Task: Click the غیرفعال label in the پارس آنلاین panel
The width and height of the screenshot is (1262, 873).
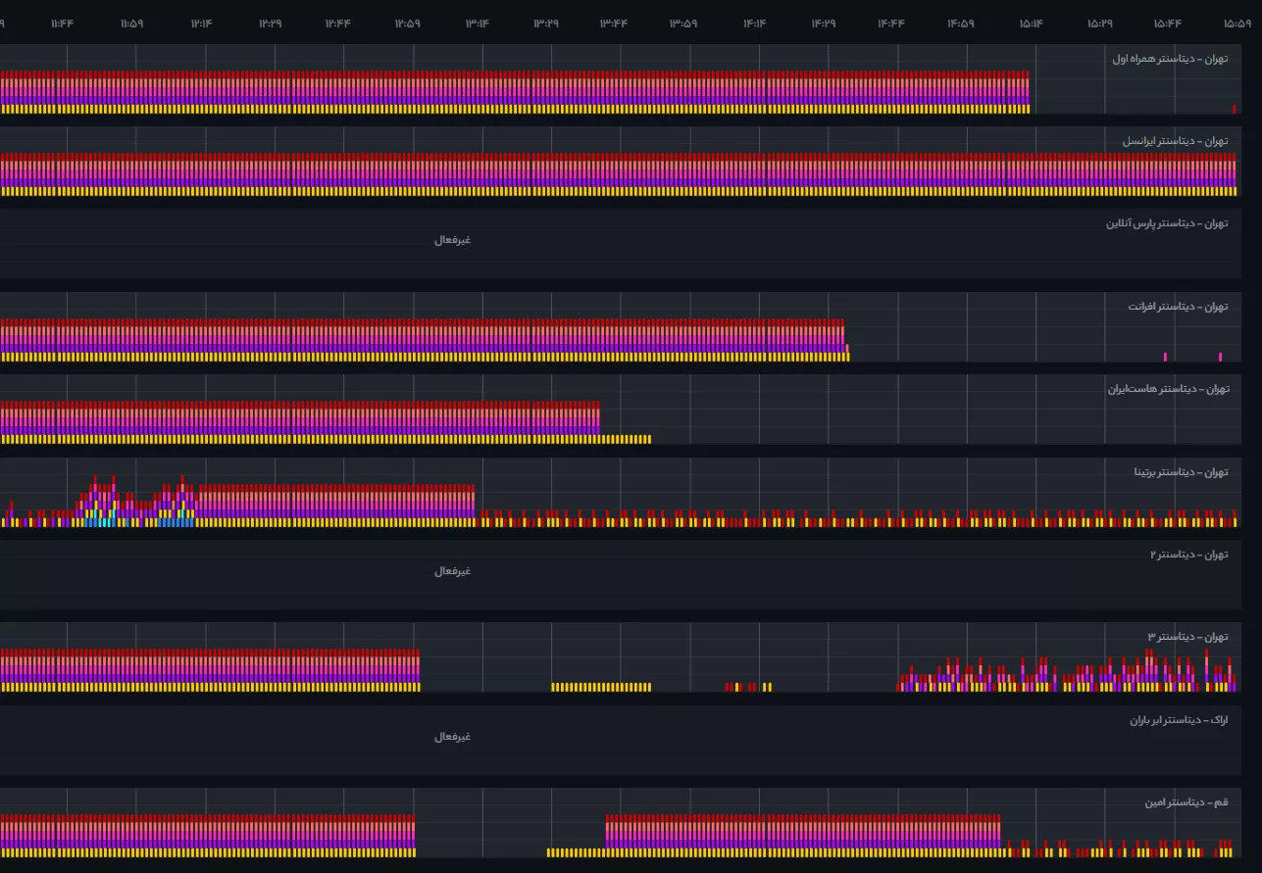Action: tap(453, 240)
